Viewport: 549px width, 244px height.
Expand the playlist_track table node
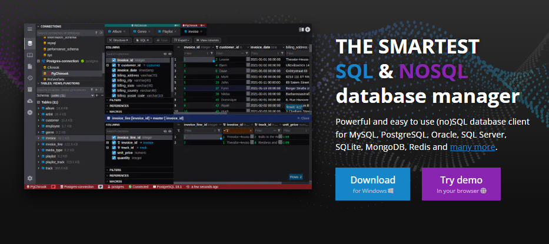[x=38, y=162]
